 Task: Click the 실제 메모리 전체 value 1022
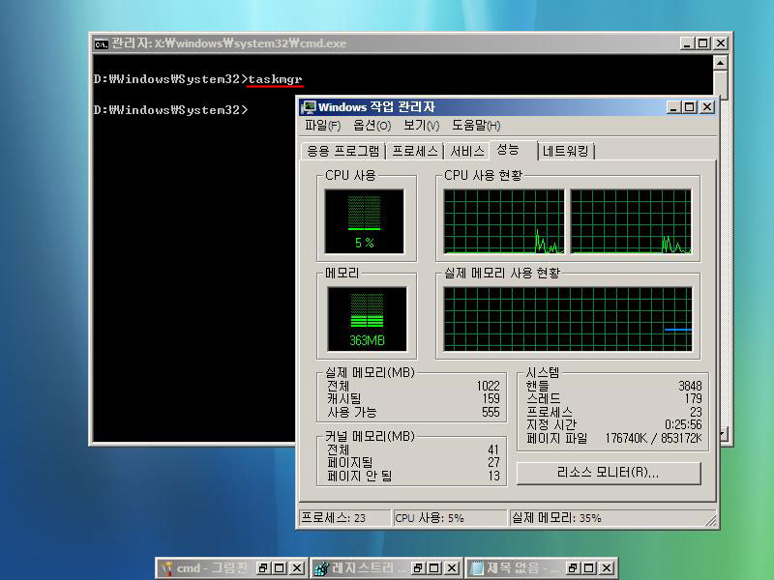(488, 386)
